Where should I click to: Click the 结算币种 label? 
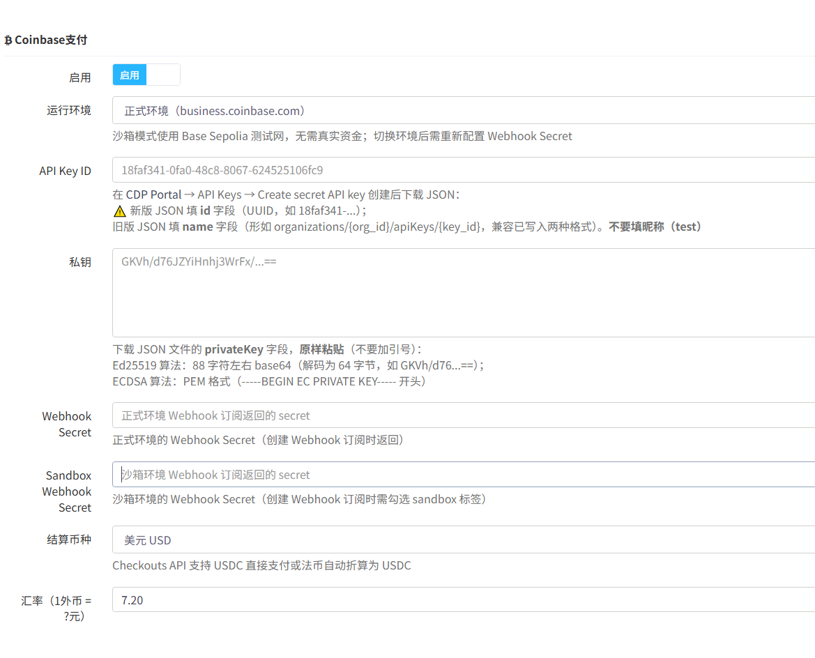click(x=69, y=540)
